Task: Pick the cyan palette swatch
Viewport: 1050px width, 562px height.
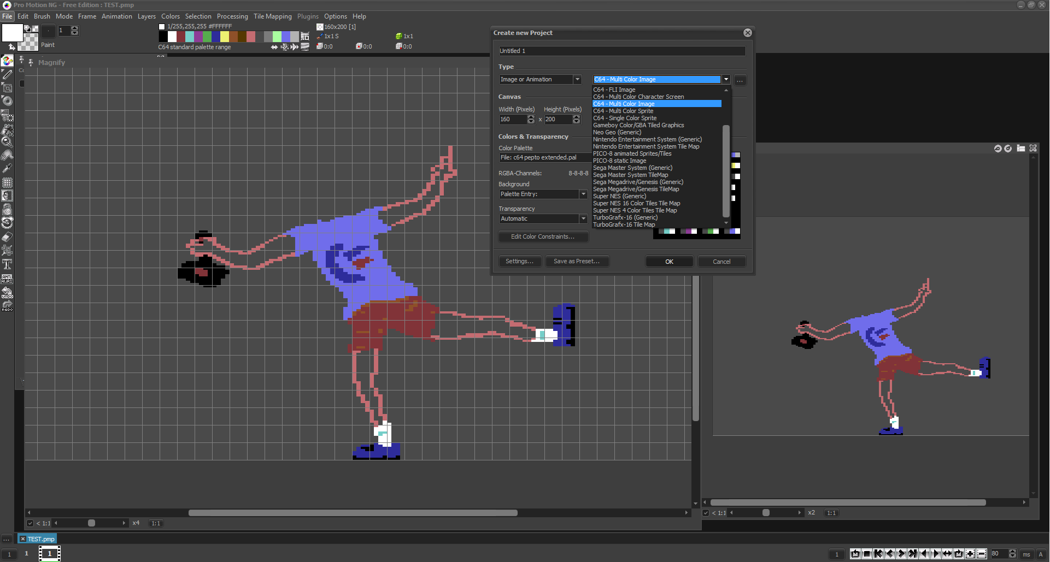Action: (190, 37)
